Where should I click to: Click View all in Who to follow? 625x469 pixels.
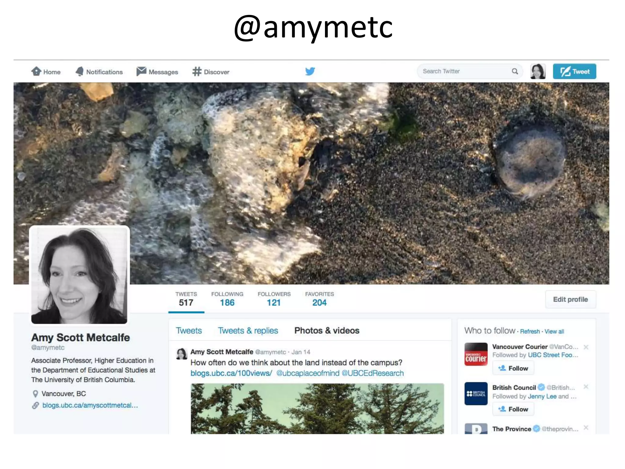(554, 332)
